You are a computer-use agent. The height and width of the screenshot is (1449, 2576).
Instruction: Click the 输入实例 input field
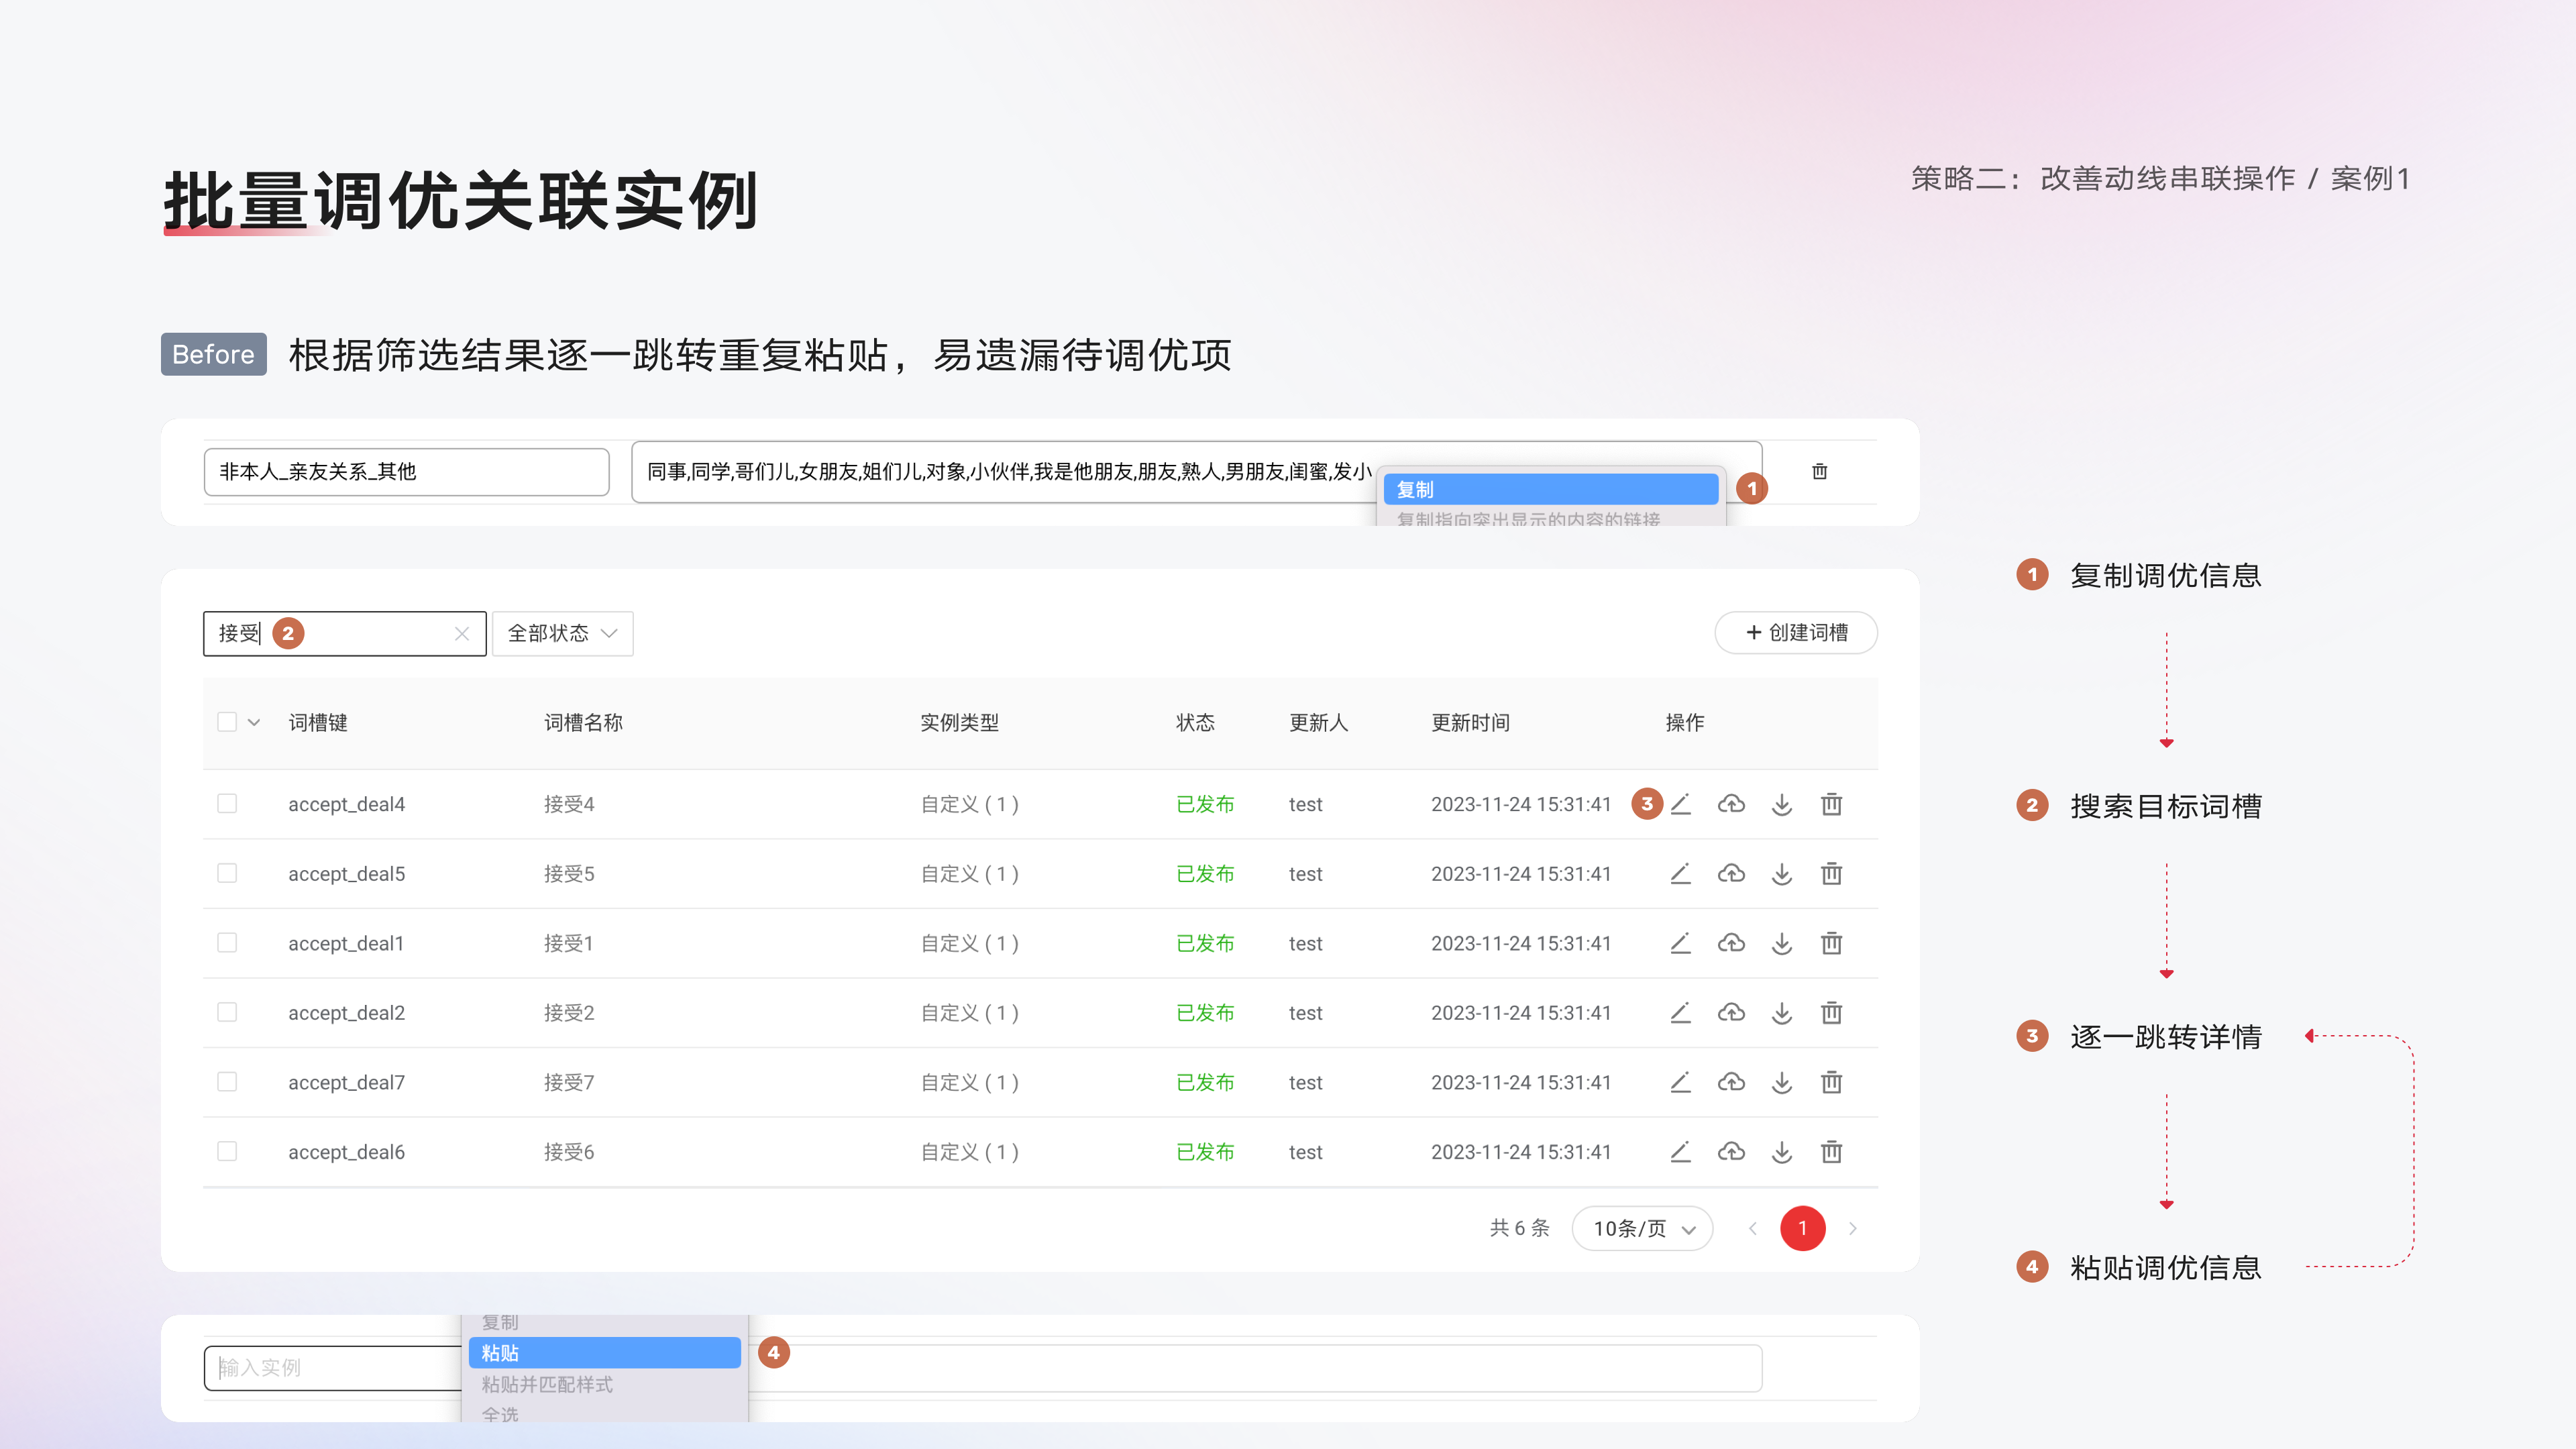click(x=332, y=1367)
